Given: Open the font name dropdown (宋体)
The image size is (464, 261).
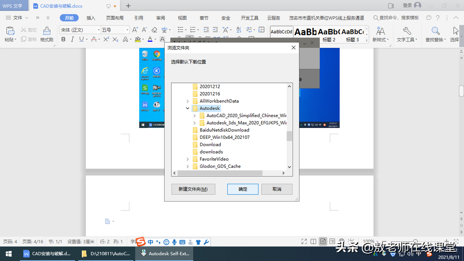Looking at the screenshot, I should (x=98, y=30).
